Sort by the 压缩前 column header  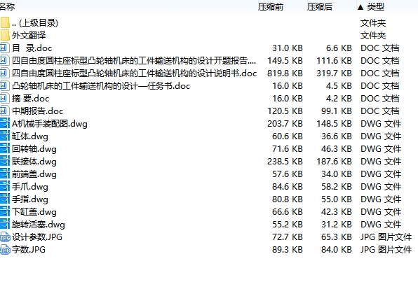[271, 7]
